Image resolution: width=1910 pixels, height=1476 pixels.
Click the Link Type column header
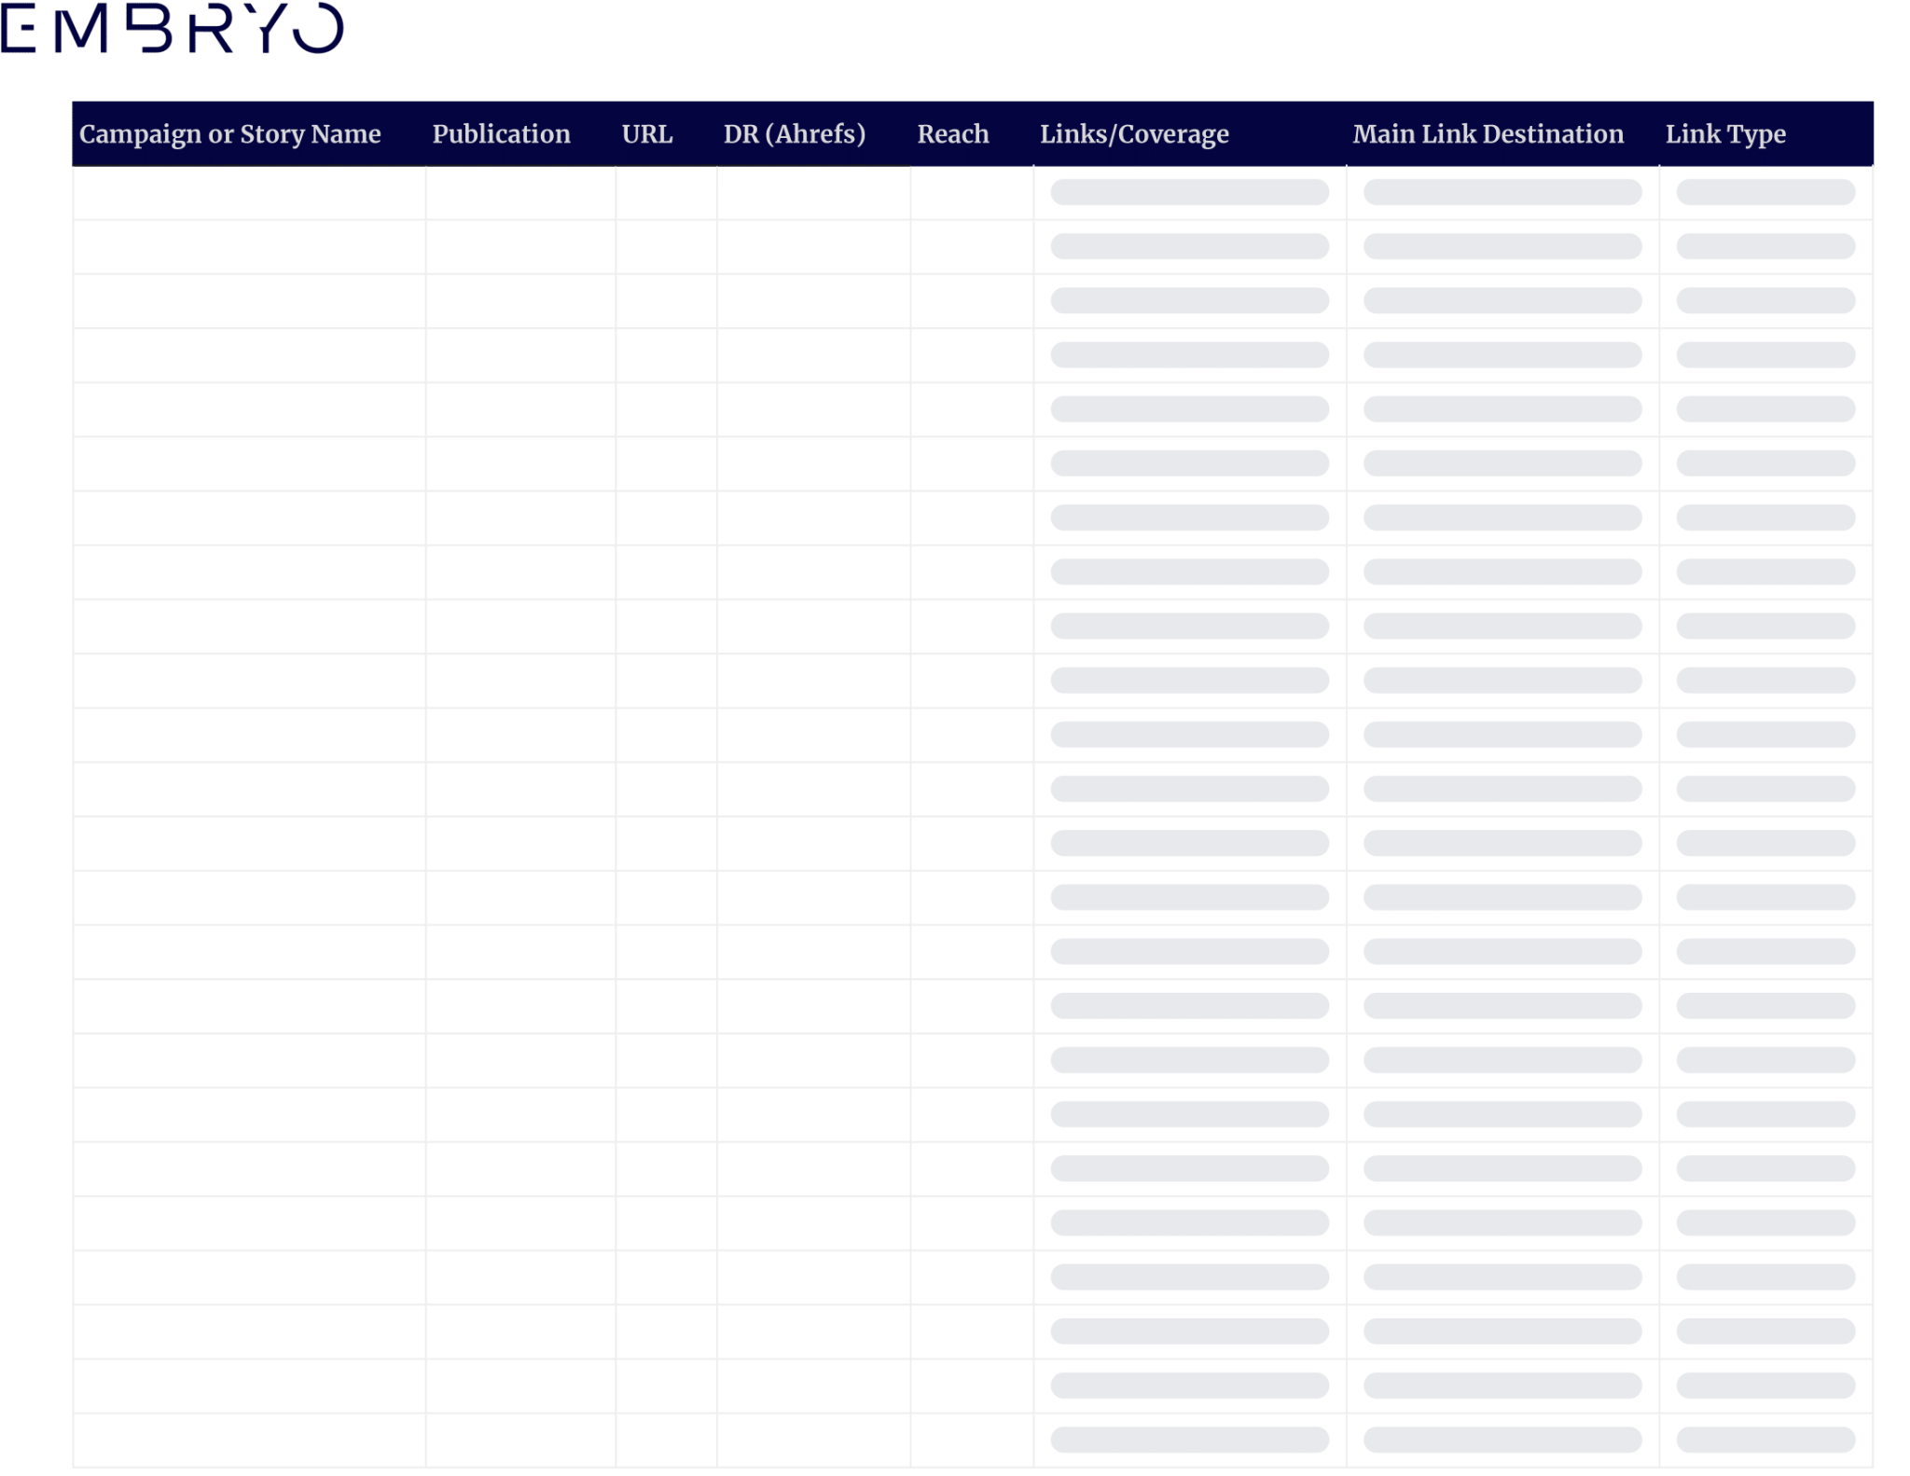click(1724, 133)
